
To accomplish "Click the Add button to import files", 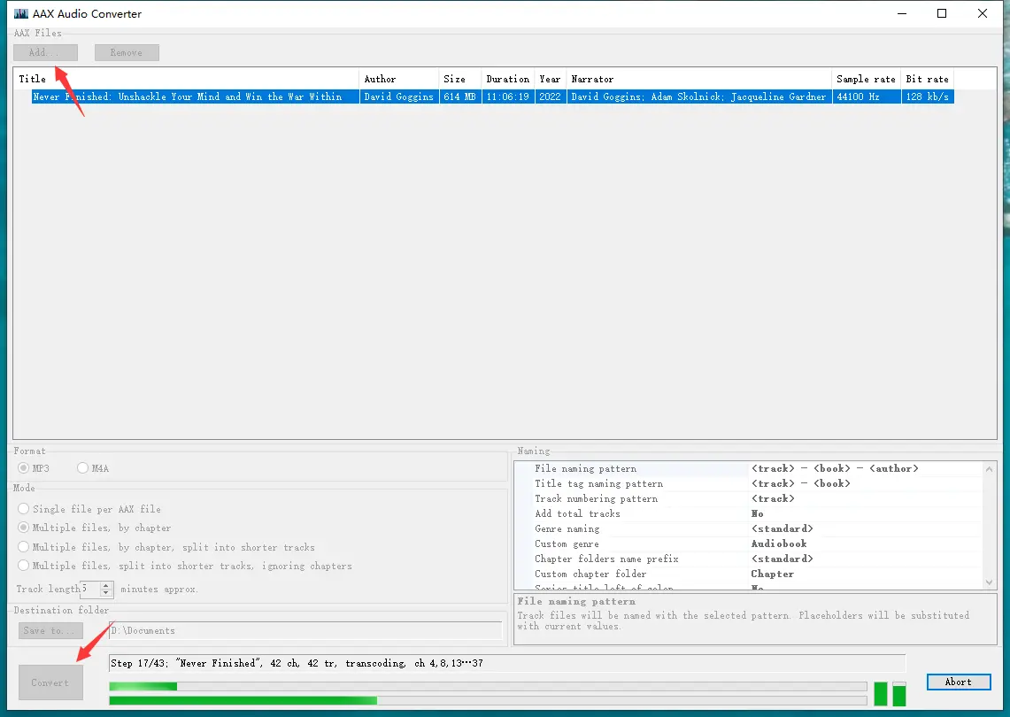I will (x=45, y=52).
